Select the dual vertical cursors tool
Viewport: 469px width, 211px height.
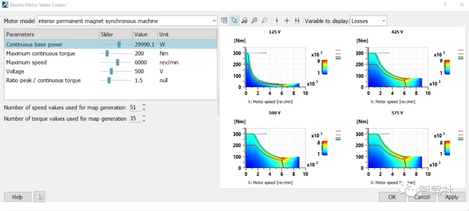pos(297,20)
